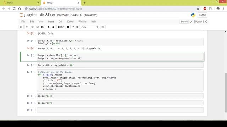Move the selected cell up
This screenshot has width=227, height=127.
coord(48,27)
